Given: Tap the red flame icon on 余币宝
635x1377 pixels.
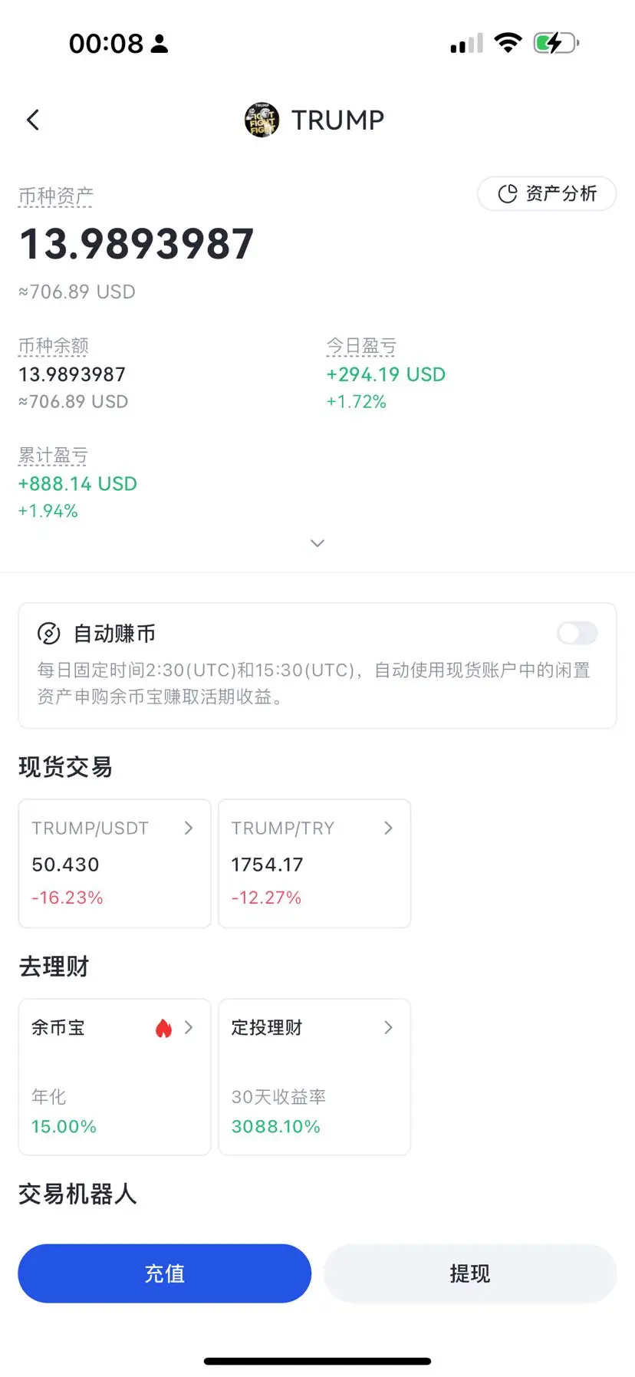Looking at the screenshot, I should pyautogui.click(x=163, y=1028).
